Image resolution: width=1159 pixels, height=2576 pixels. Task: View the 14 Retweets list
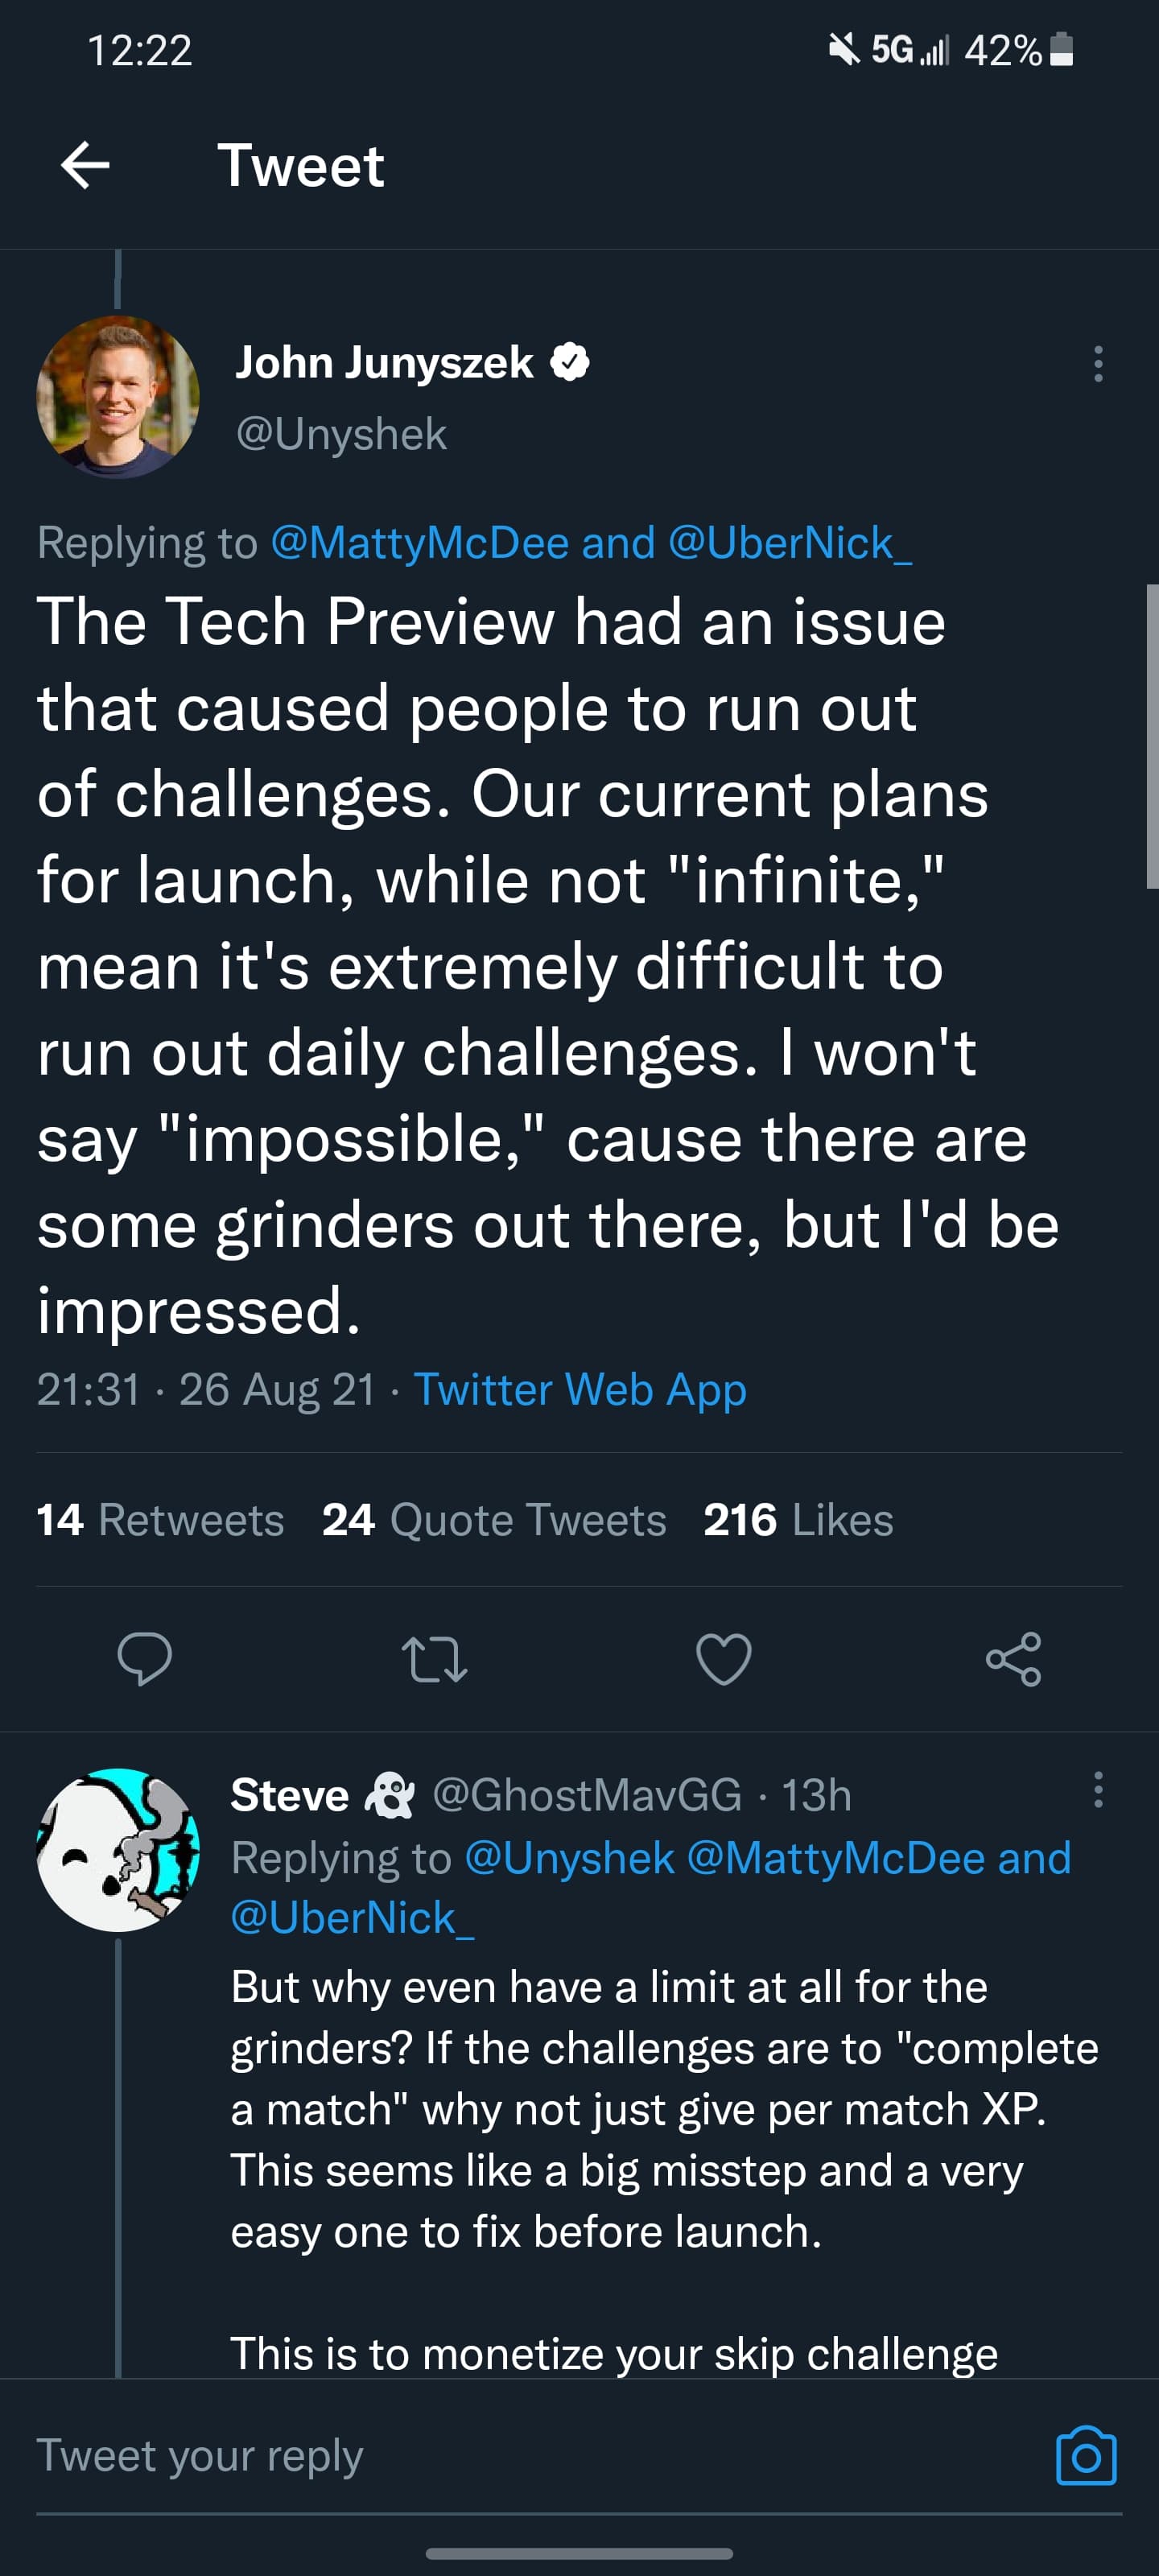click(160, 1520)
